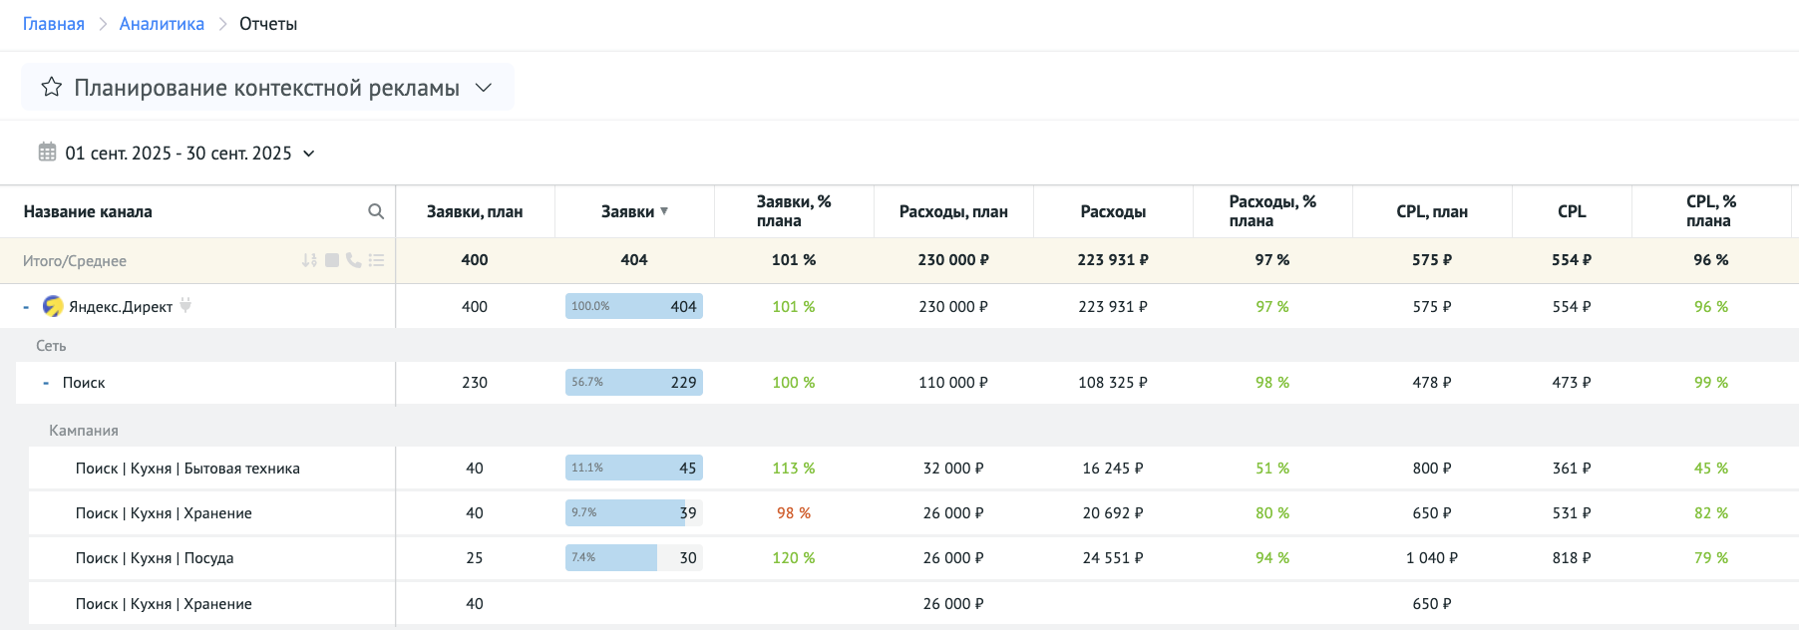Click the sort order icon in Итого/Среднее row

coord(309,260)
